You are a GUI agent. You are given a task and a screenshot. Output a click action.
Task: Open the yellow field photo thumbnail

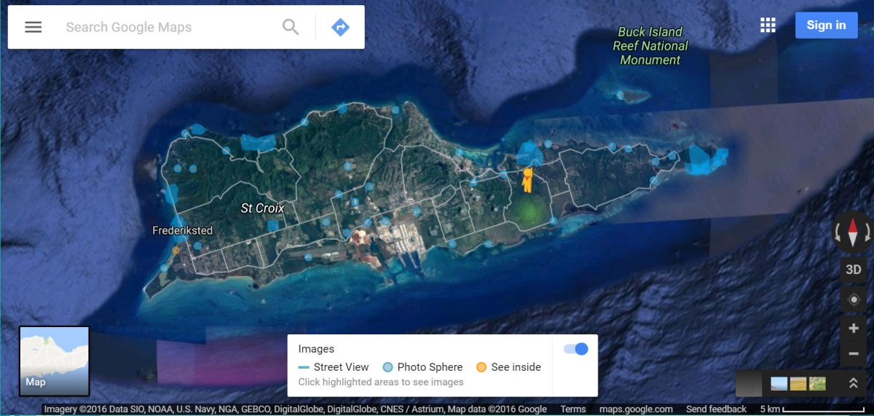(798, 383)
